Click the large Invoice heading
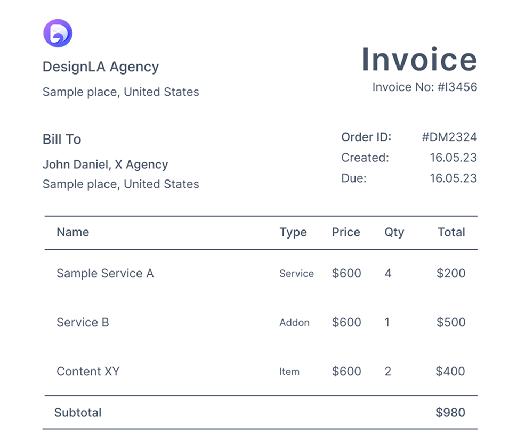The image size is (517, 443). pyautogui.click(x=419, y=59)
